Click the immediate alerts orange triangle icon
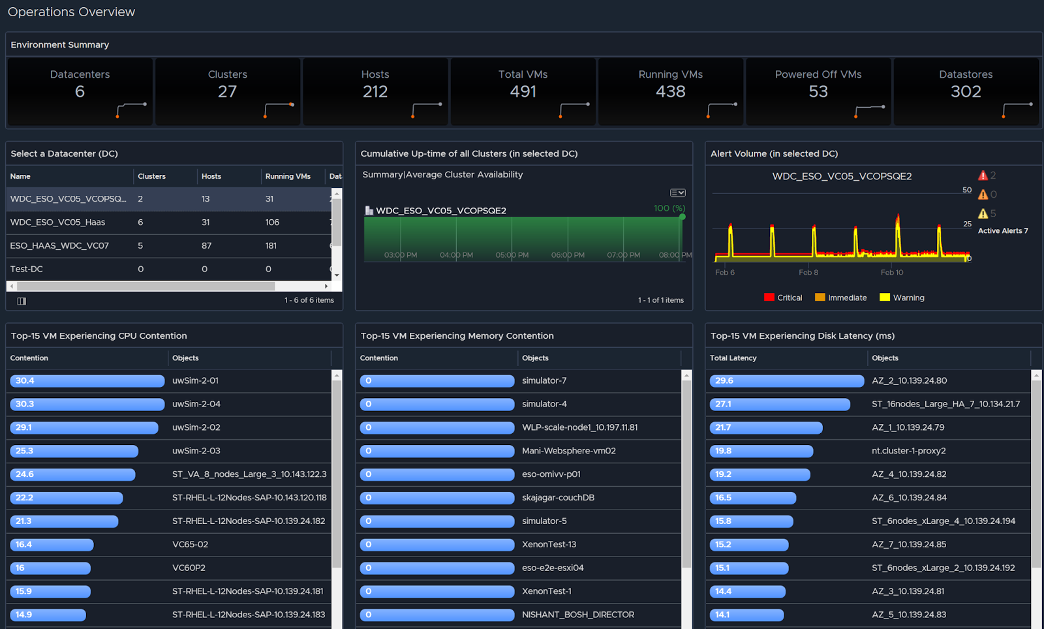1044x629 pixels. [983, 194]
